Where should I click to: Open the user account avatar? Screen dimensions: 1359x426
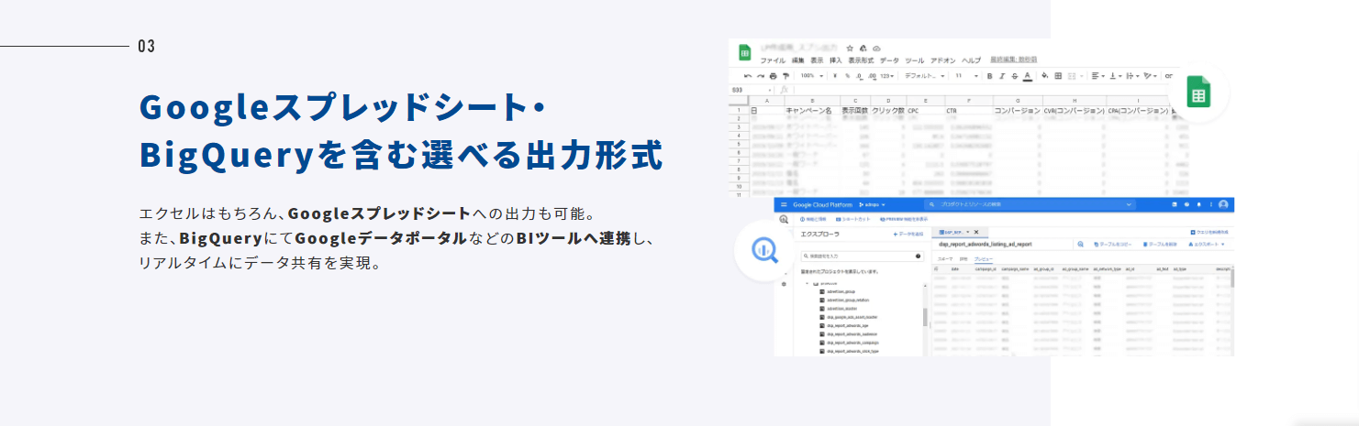click(1223, 204)
